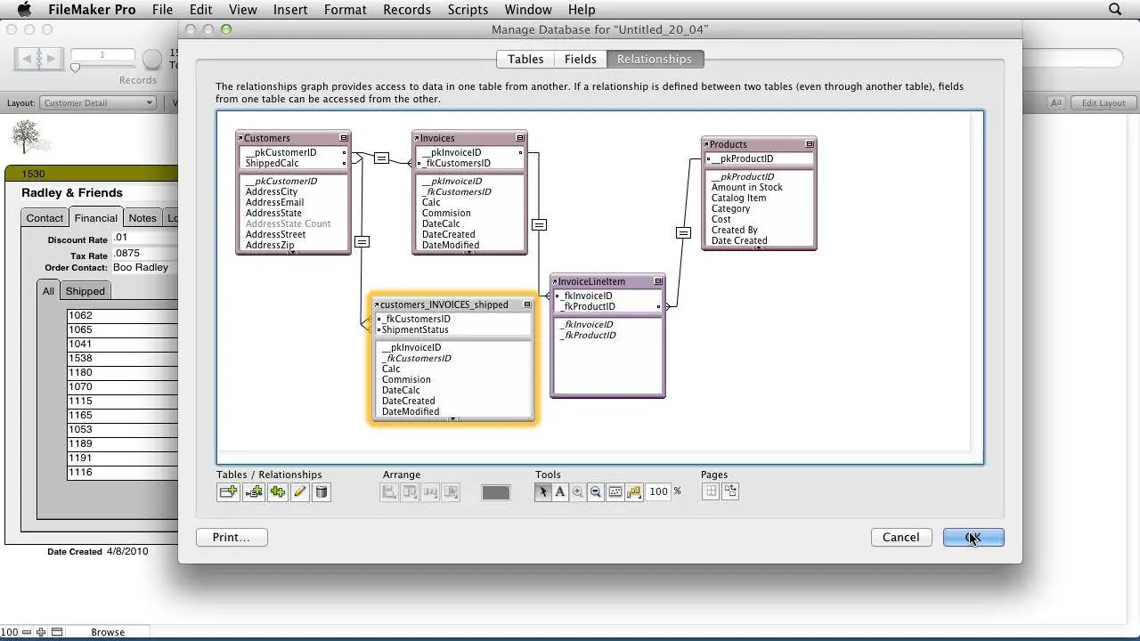Select the Relationships tab

655,59
